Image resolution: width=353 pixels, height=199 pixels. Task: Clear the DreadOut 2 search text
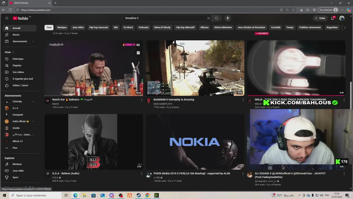[x=208, y=18]
